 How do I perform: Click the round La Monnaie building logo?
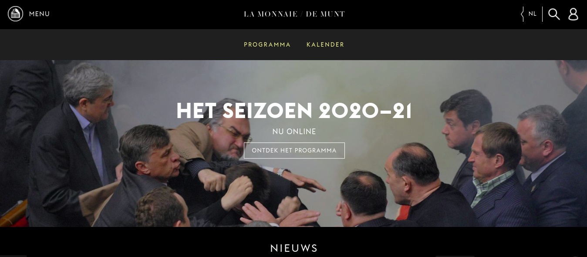[x=15, y=14]
